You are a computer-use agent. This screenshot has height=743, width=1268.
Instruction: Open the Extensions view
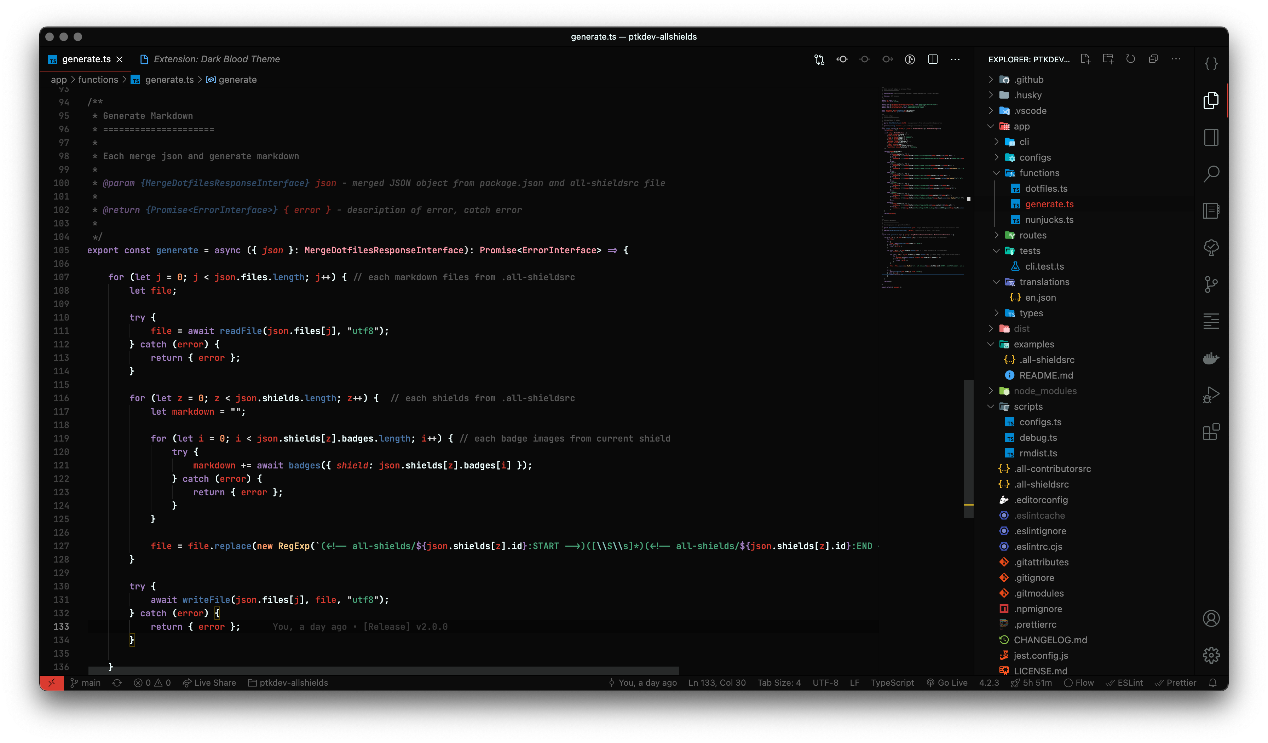point(1211,432)
